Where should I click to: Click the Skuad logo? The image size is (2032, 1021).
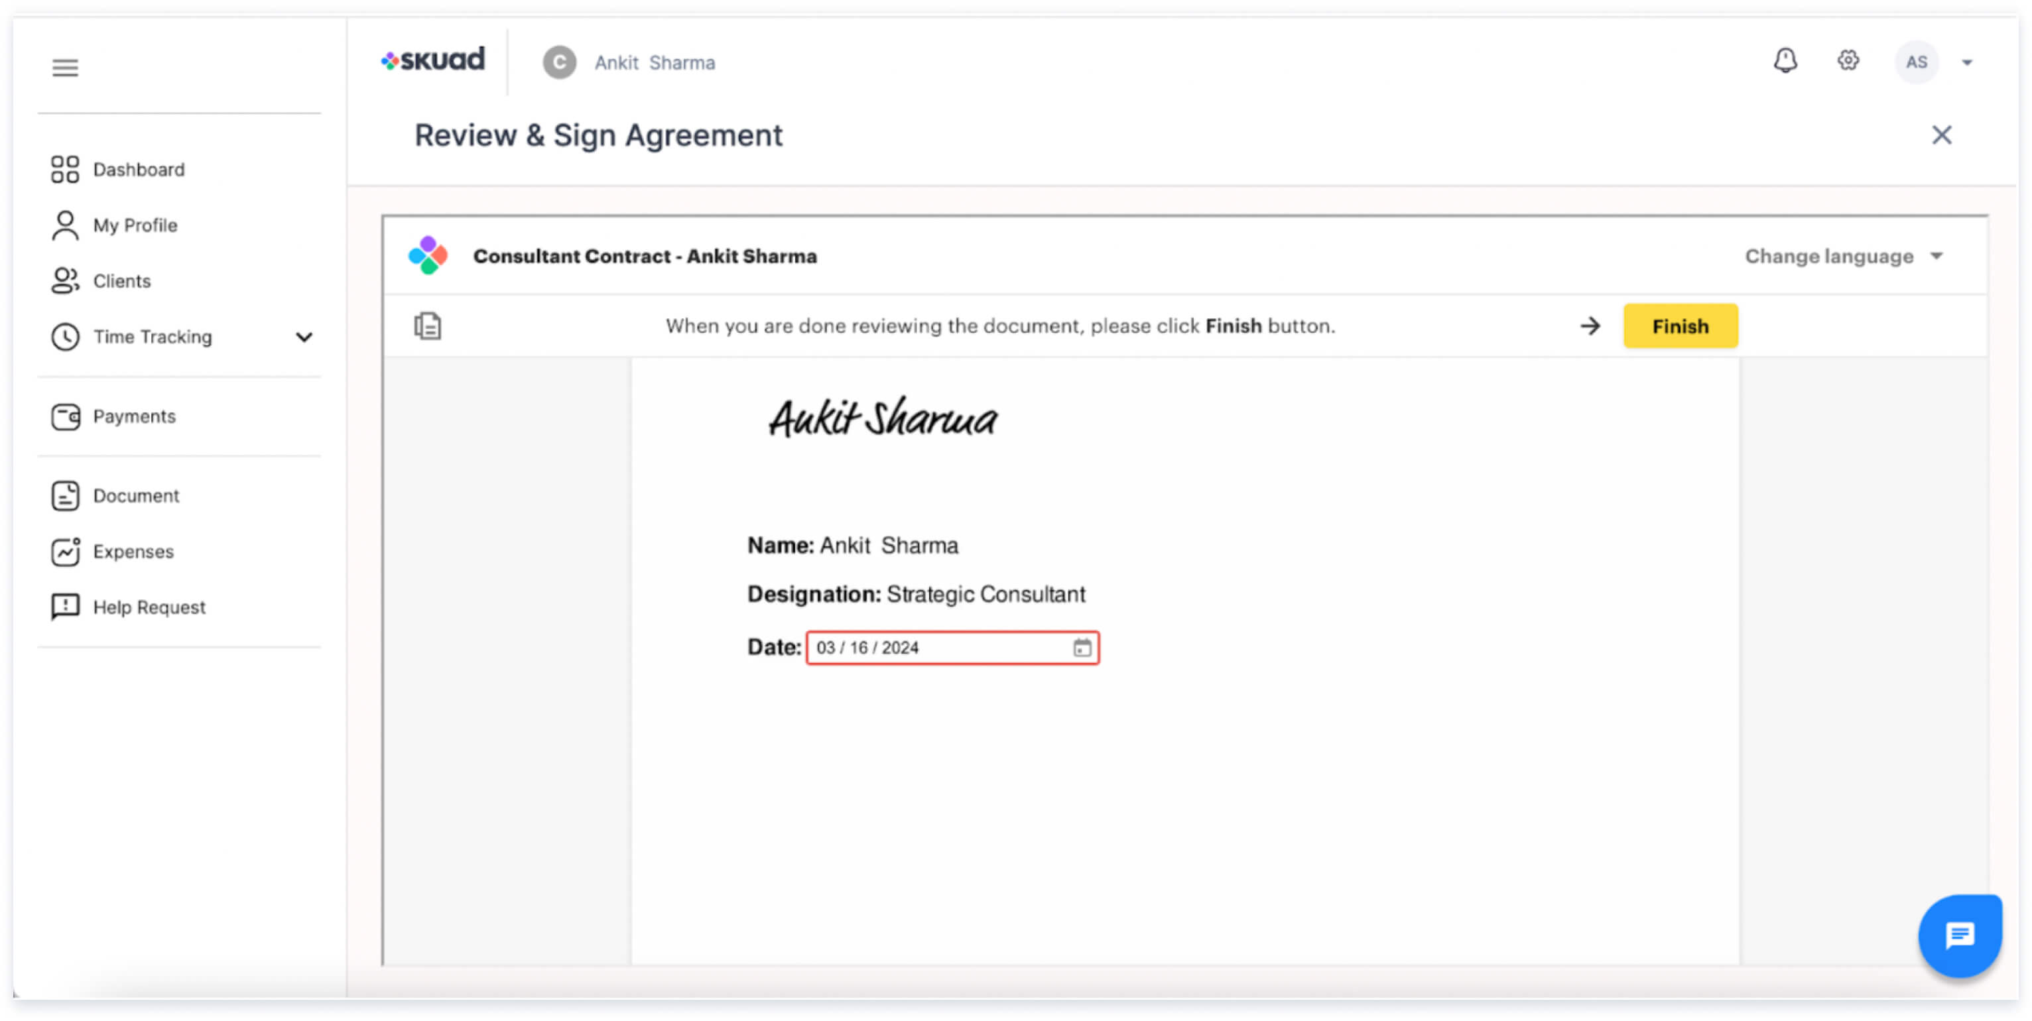[x=433, y=60]
